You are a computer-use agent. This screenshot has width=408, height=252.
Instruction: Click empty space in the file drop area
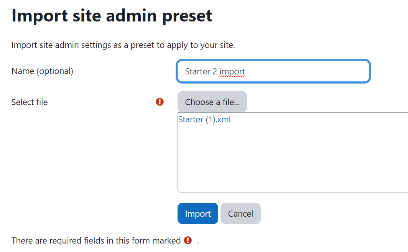[x=291, y=161]
